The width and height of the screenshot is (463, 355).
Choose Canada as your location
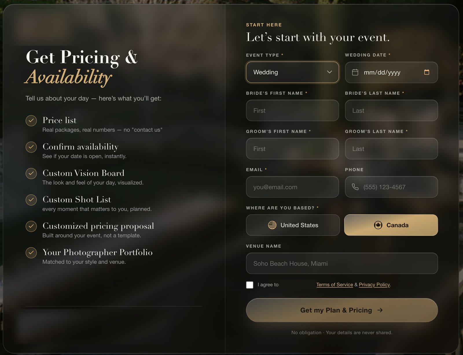(x=391, y=225)
